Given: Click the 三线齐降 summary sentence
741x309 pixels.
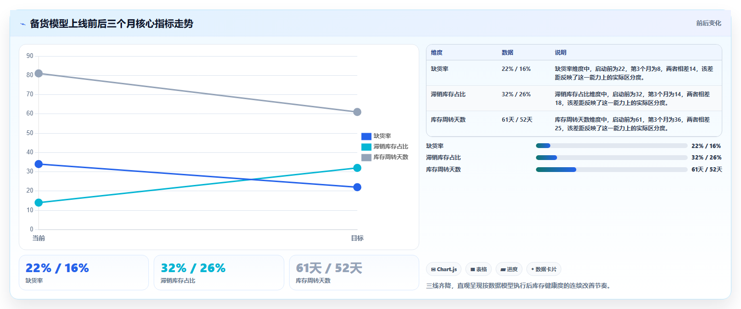Looking at the screenshot, I should coord(519,286).
